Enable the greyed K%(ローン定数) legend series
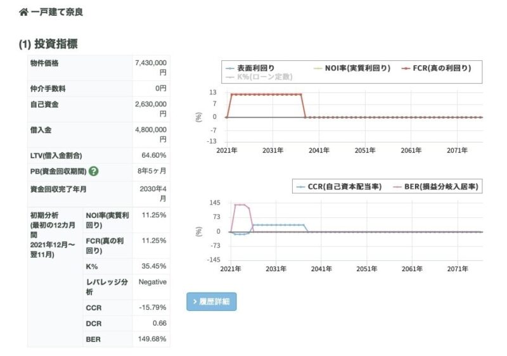This screenshot has height=356, width=507. (x=259, y=77)
